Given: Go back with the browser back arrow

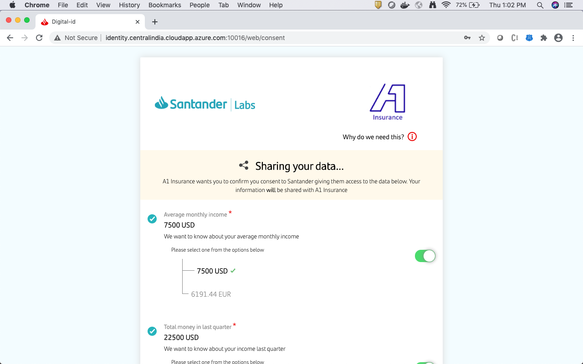Looking at the screenshot, I should pyautogui.click(x=10, y=38).
